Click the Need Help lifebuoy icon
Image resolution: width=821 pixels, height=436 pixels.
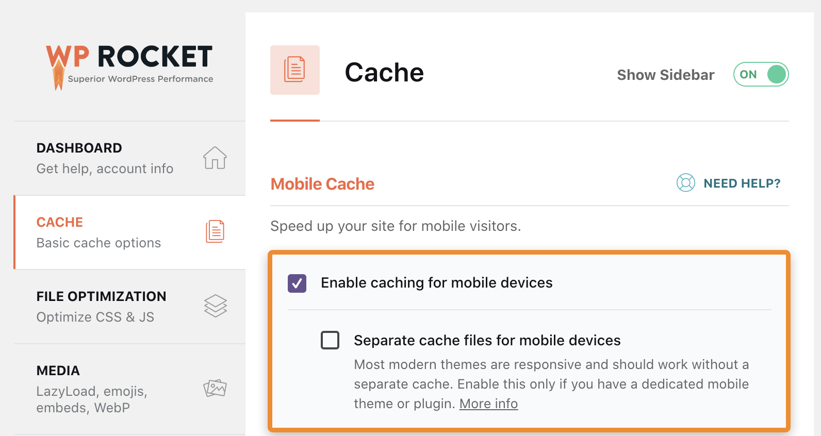click(685, 183)
